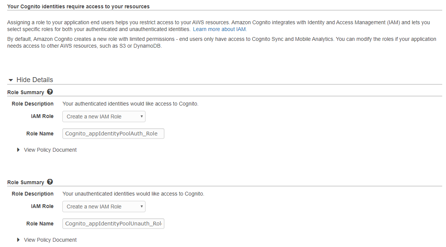Expand unauthenticated View Policy Document triangle
The width and height of the screenshot is (446, 247).
point(19,240)
